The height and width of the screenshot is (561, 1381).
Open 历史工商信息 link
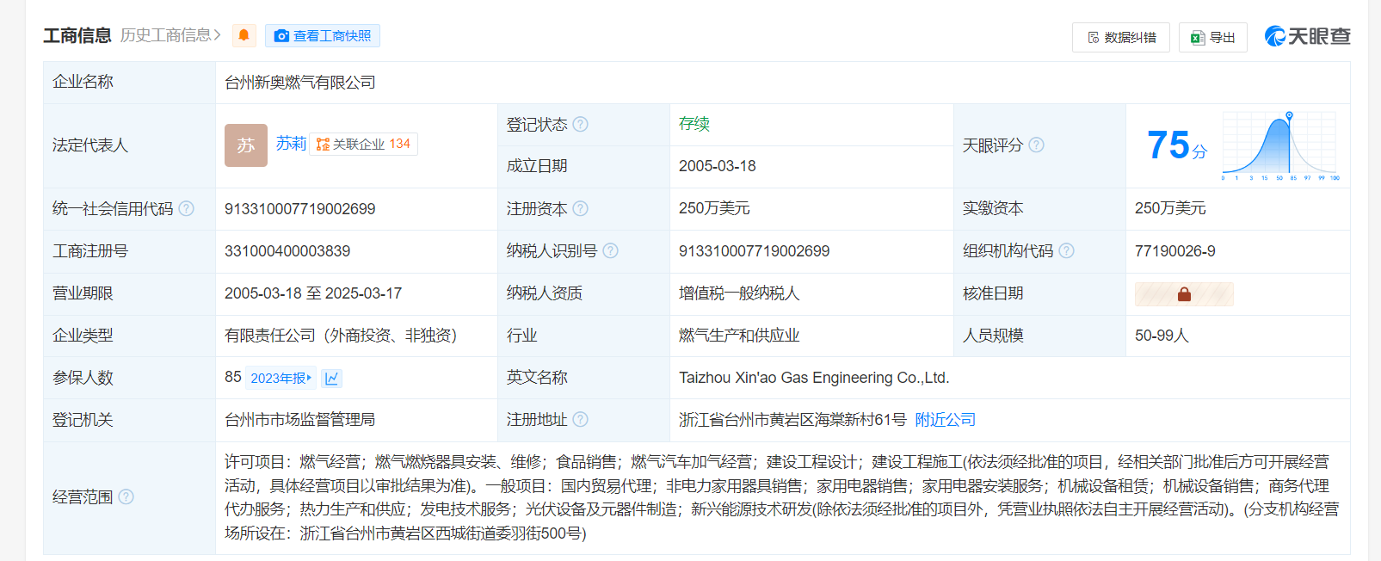point(170,35)
